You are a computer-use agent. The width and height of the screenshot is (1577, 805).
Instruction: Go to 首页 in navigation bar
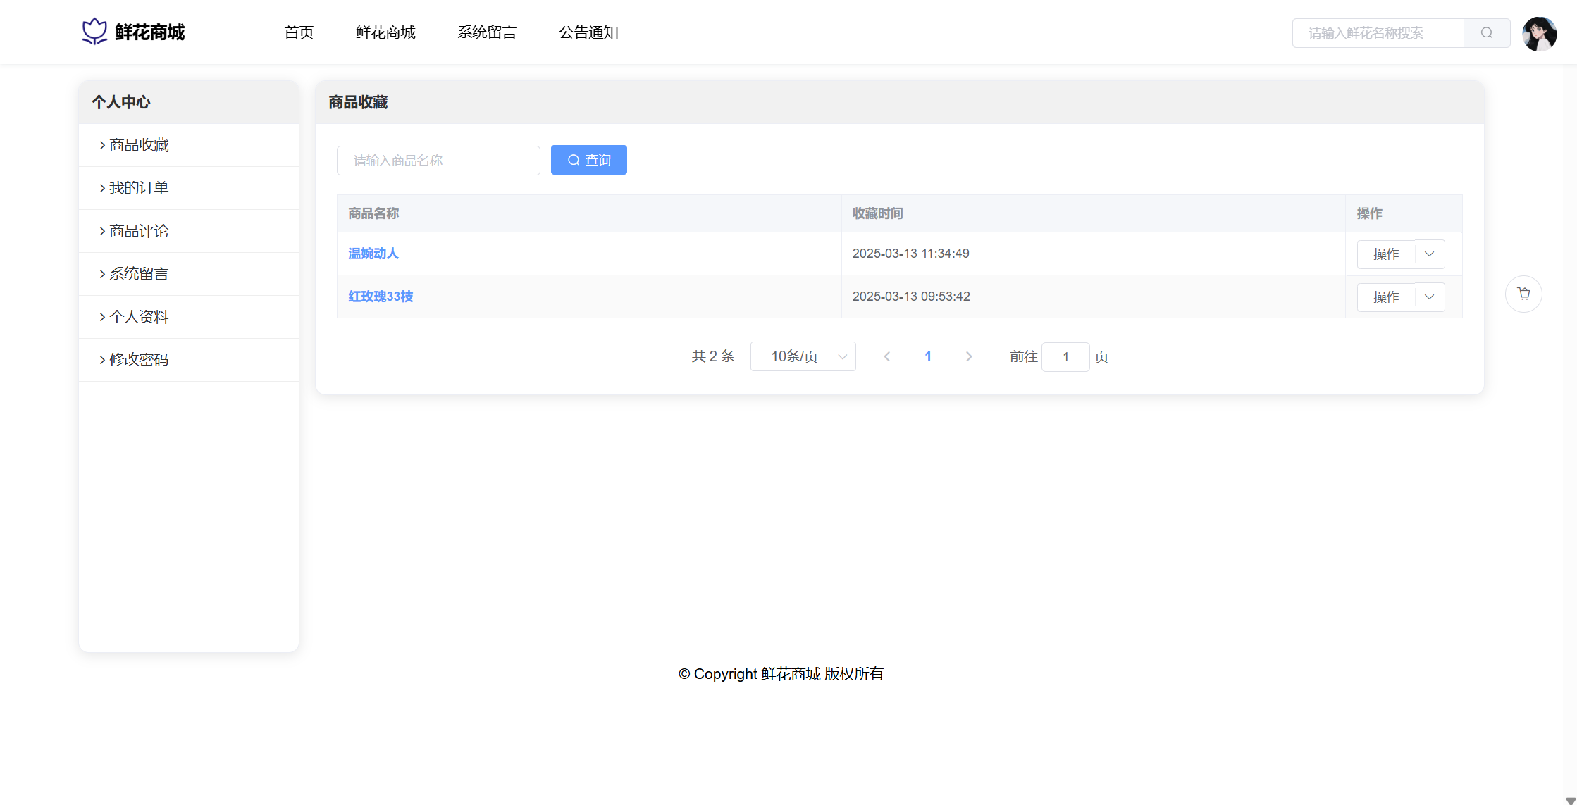click(x=299, y=32)
